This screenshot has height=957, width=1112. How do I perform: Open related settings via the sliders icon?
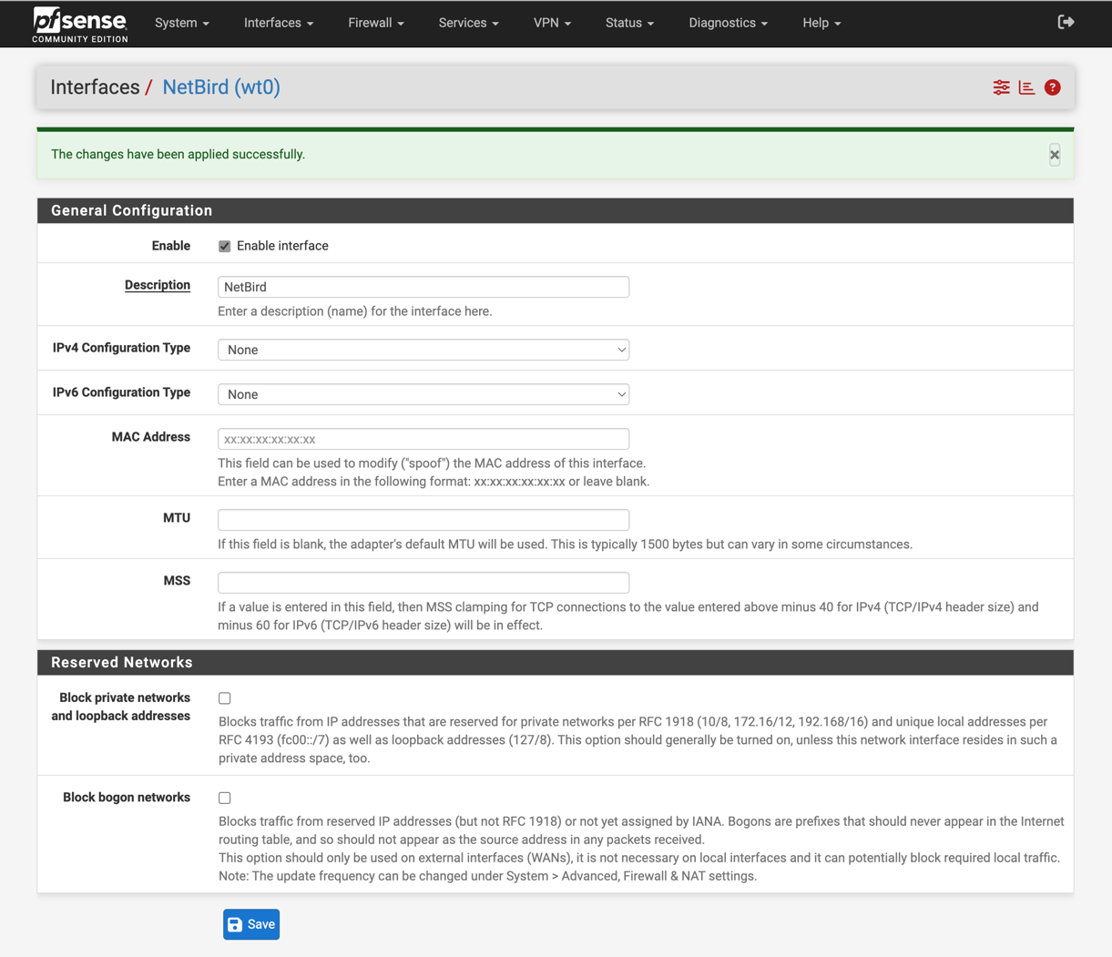pyautogui.click(x=1001, y=87)
